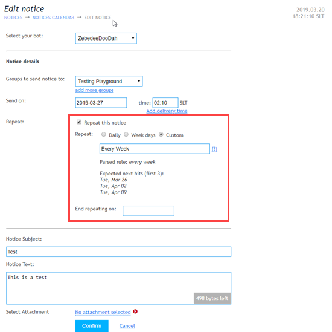Select the Daily repeat option
This screenshot has height=332, width=332.
(x=104, y=134)
